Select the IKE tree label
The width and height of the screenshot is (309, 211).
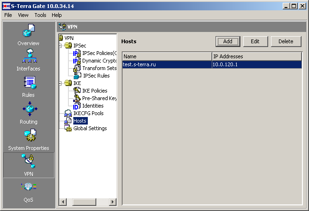coord(77,83)
